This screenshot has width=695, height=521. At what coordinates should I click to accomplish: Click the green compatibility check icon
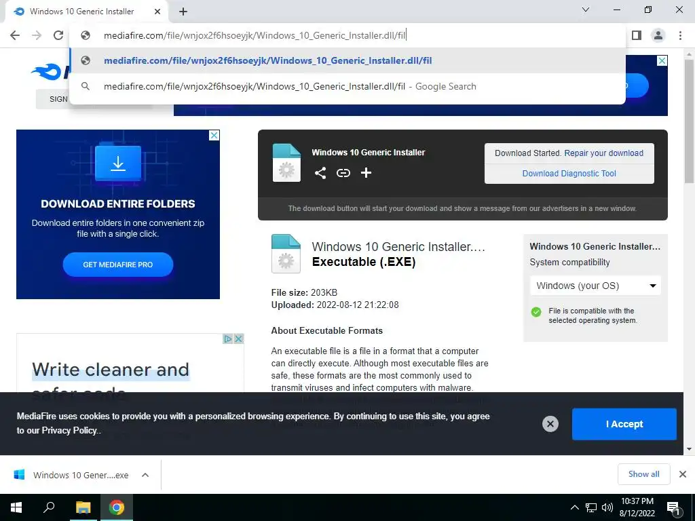coord(536,312)
